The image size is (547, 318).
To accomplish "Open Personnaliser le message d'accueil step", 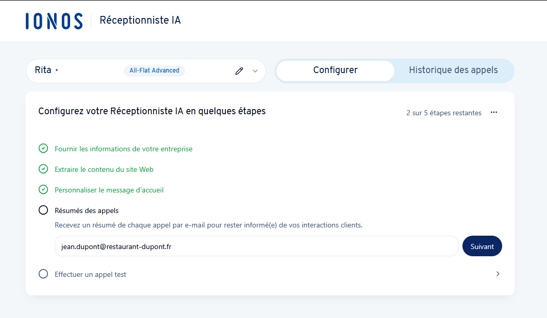I will tap(109, 190).
